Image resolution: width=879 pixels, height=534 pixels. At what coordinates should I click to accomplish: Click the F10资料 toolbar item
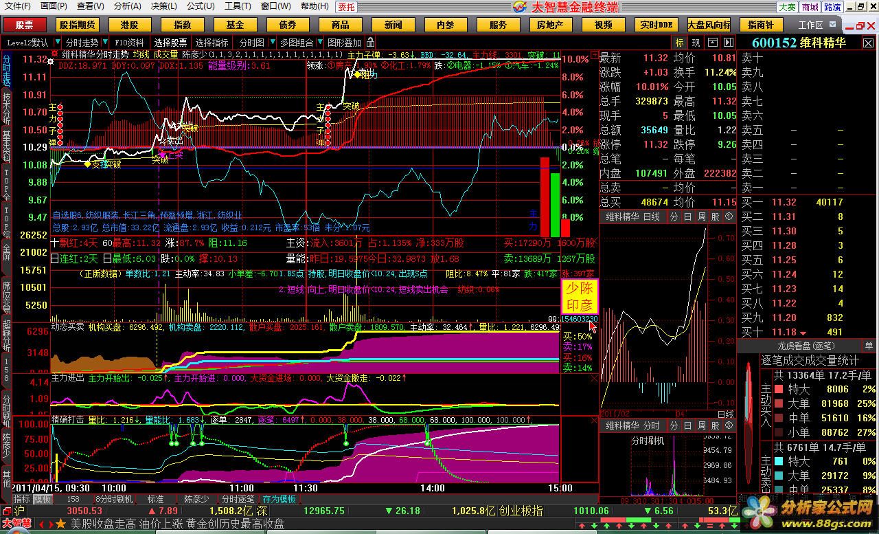[x=129, y=43]
